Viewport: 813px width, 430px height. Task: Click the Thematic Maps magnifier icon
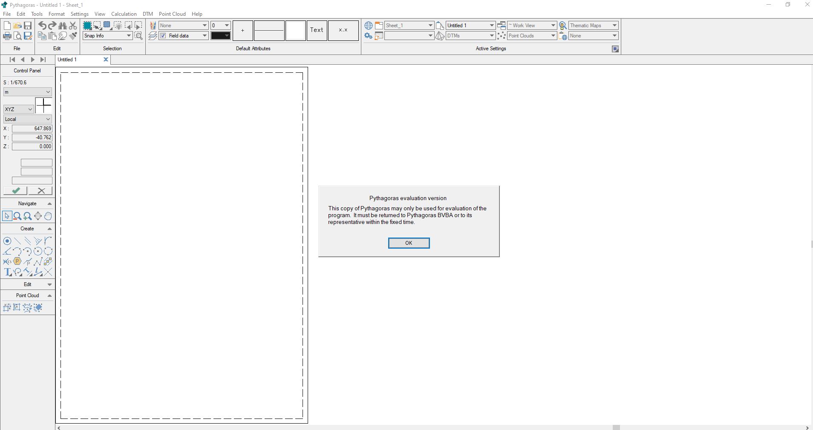tap(563, 26)
